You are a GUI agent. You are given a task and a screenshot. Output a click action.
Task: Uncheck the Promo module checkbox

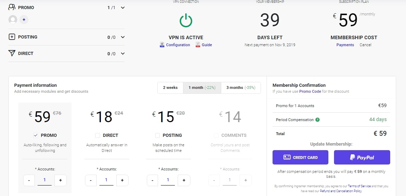coord(36,135)
